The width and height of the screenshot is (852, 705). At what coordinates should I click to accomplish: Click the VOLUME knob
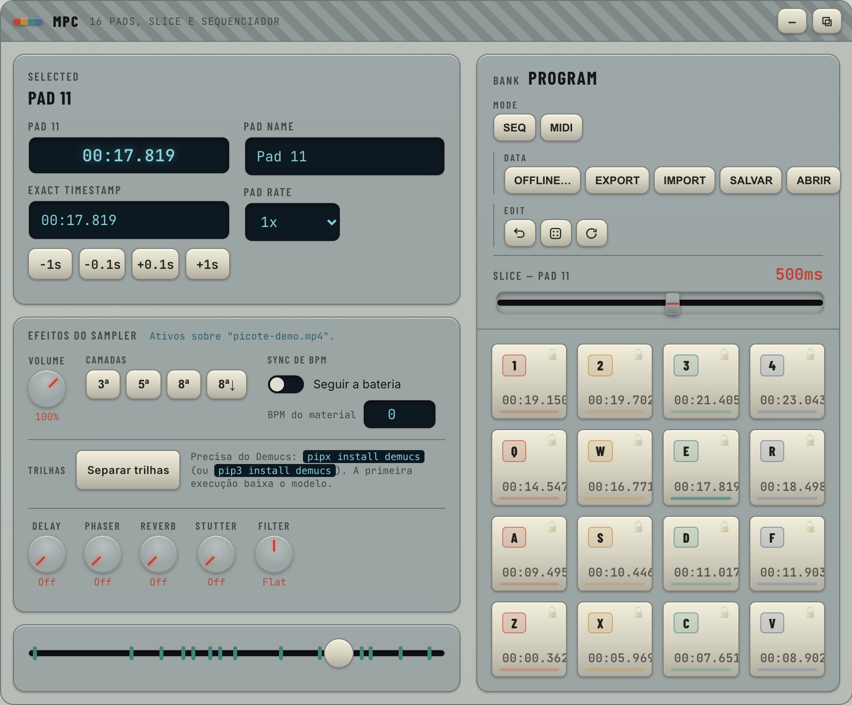click(x=47, y=388)
